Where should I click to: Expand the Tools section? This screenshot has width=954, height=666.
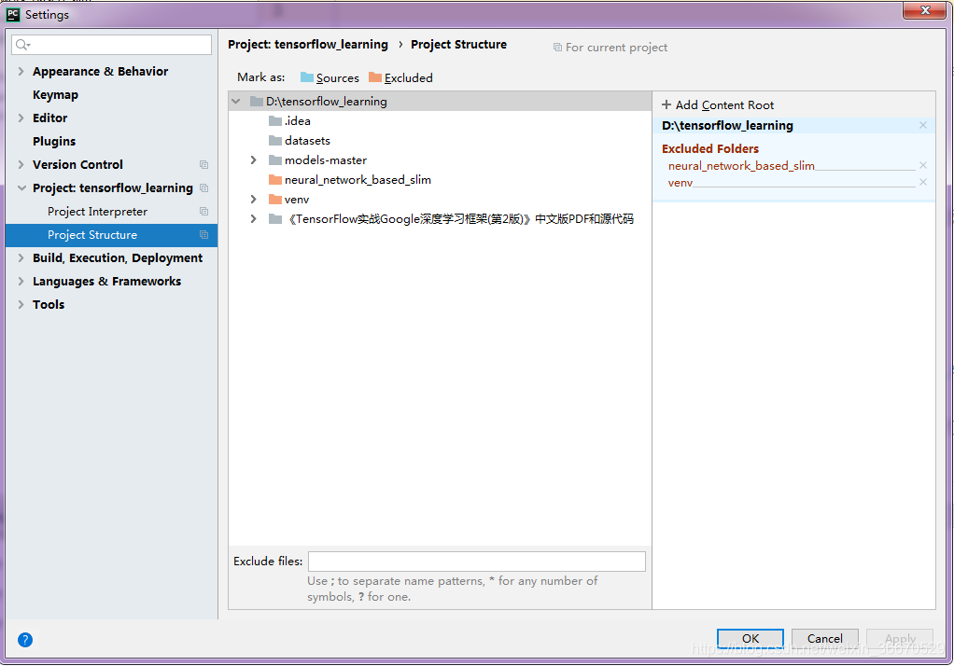tap(21, 305)
